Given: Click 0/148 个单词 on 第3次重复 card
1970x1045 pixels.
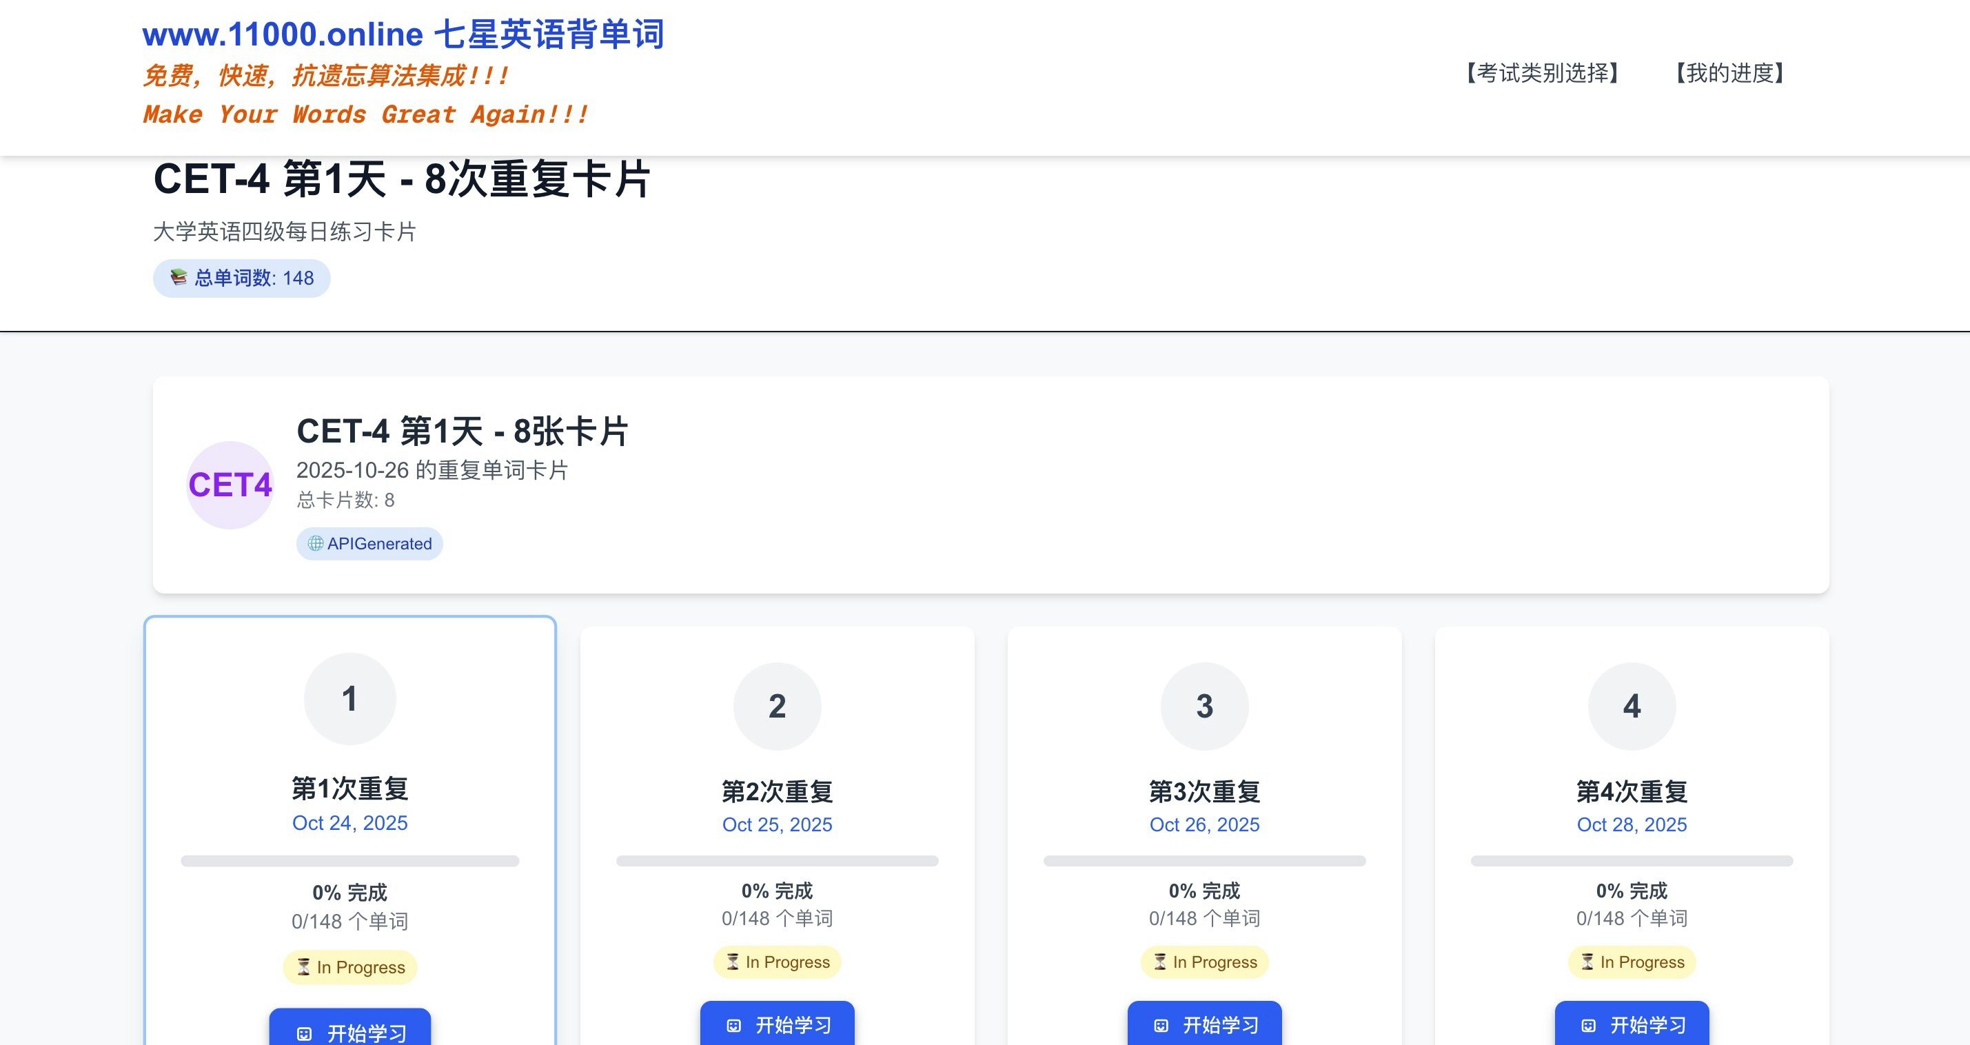Looking at the screenshot, I should pyautogui.click(x=1204, y=919).
